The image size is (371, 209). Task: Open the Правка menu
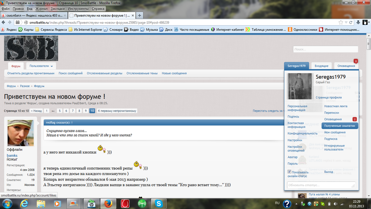click(x=19, y=9)
